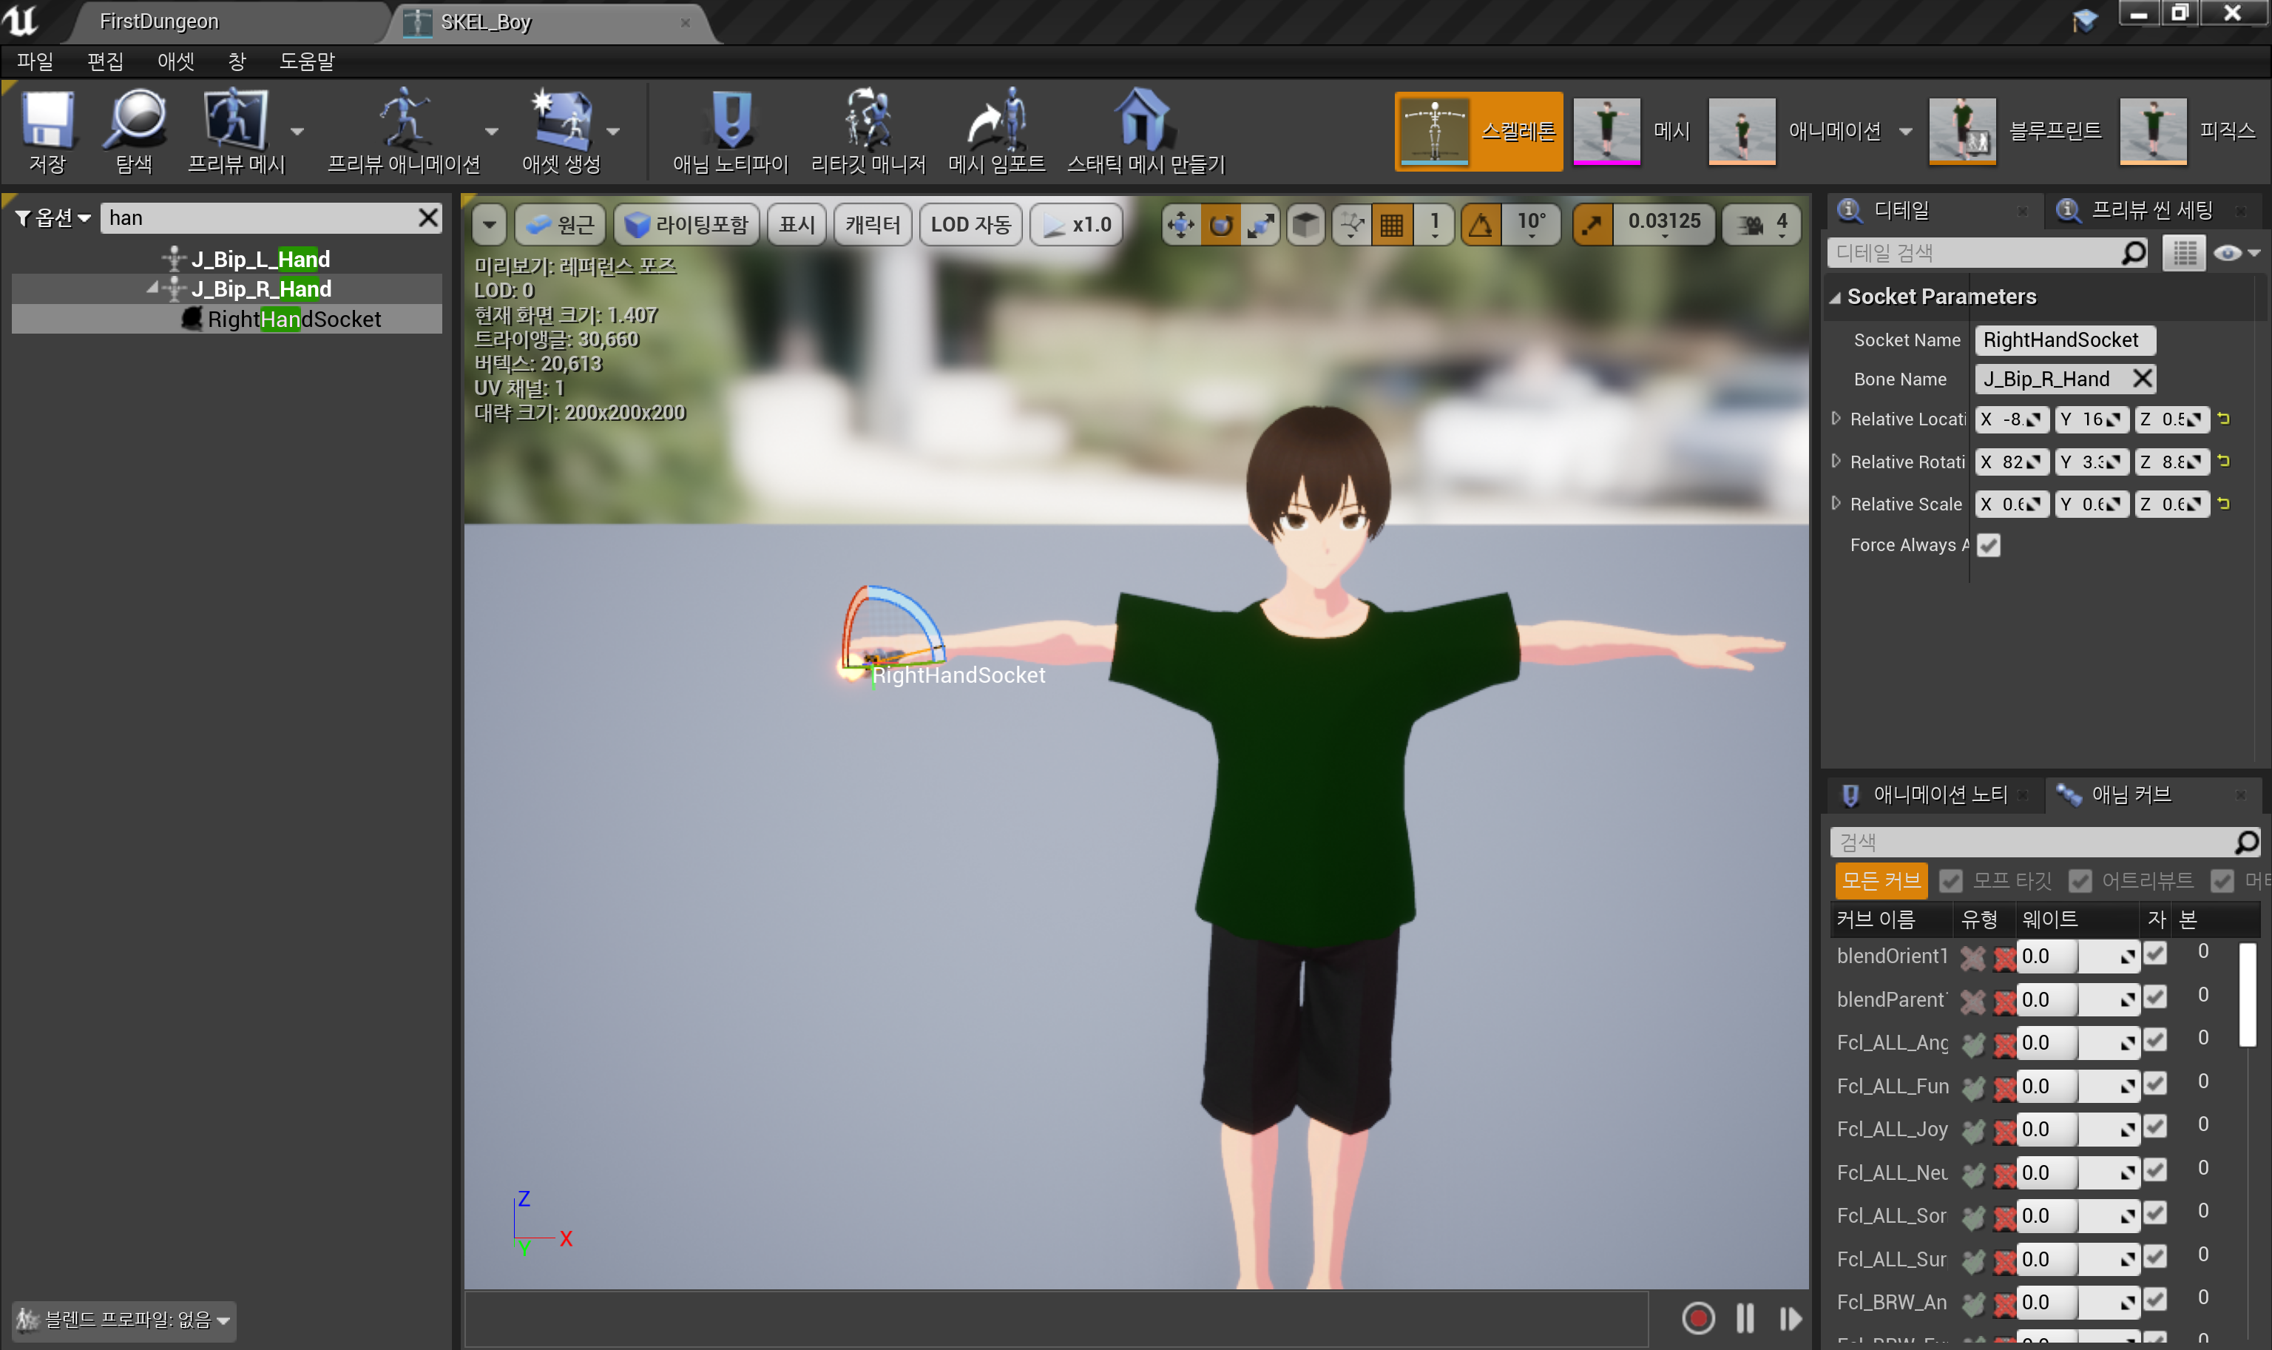
Task: Open the 라이팅포함 view mode button
Action: coord(686,225)
